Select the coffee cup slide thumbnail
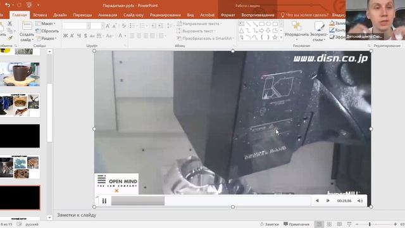 click(x=20, y=74)
